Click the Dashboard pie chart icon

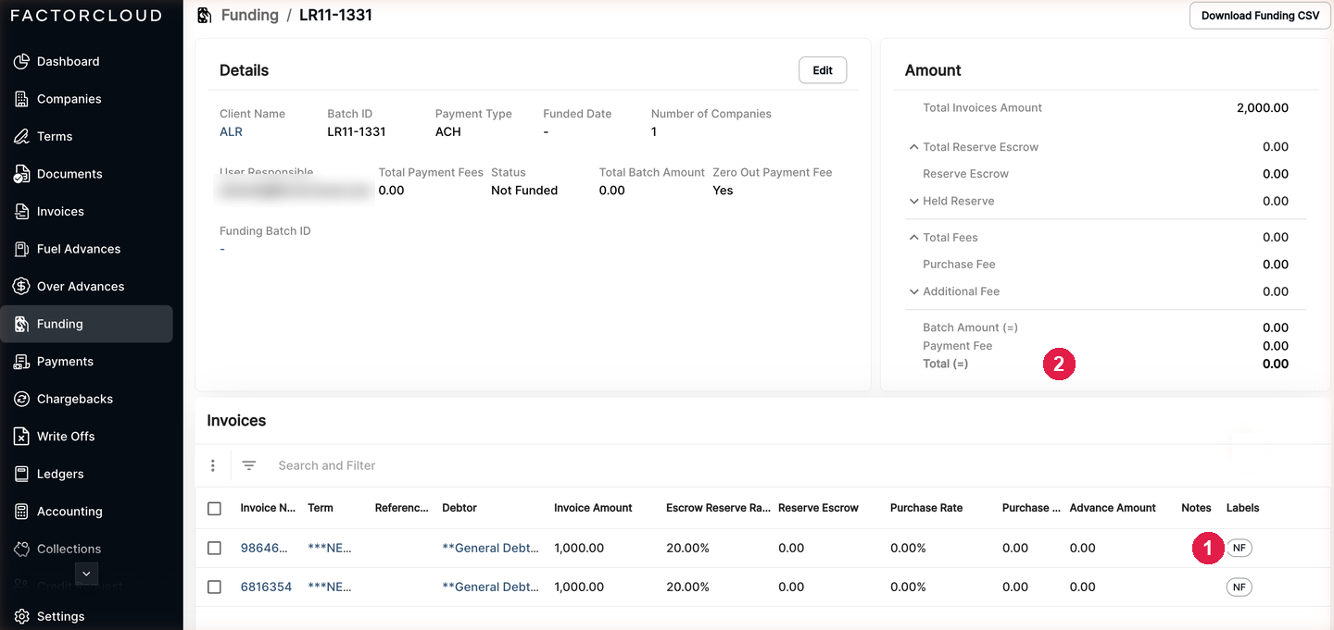tap(21, 61)
